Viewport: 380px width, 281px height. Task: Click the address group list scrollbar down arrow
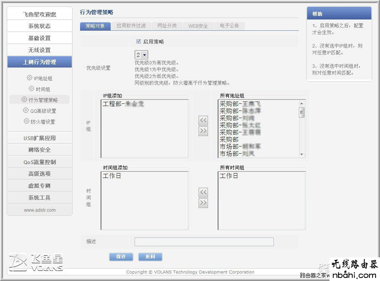(302, 154)
